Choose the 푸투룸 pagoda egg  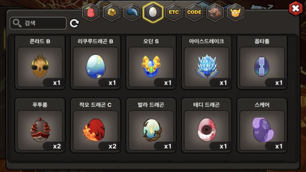(40, 125)
